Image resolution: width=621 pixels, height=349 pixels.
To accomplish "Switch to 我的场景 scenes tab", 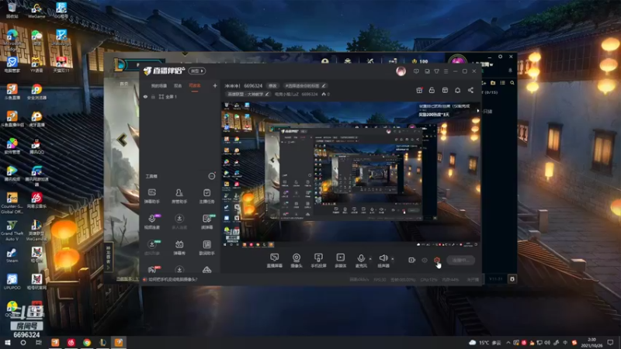I will [x=159, y=85].
